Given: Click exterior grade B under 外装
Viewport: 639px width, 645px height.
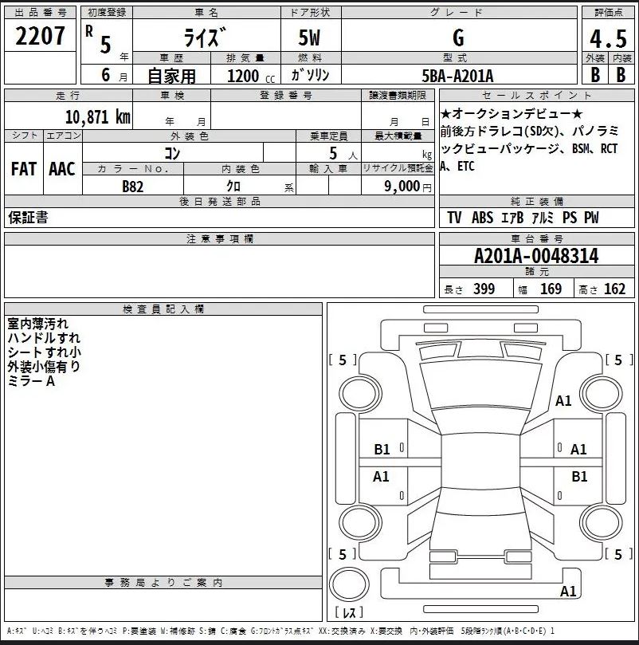Looking at the screenshot, I should click(x=595, y=74).
